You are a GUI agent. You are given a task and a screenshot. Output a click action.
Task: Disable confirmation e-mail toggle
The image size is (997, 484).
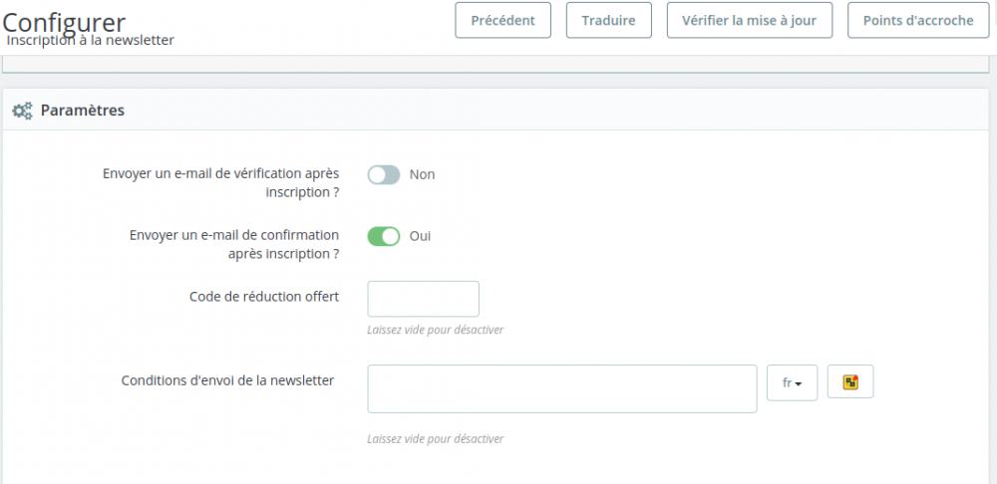pyautogui.click(x=384, y=236)
